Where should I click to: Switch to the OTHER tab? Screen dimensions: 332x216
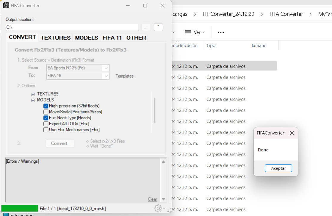pyautogui.click(x=136, y=38)
